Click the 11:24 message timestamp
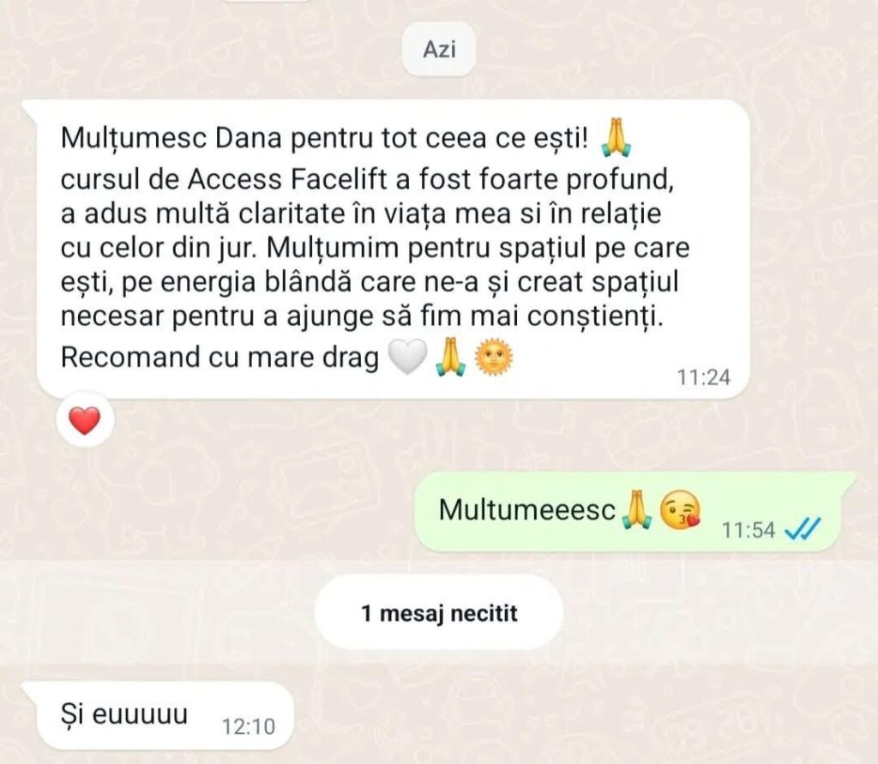Viewport: 878px width, 764px height. 703,377
